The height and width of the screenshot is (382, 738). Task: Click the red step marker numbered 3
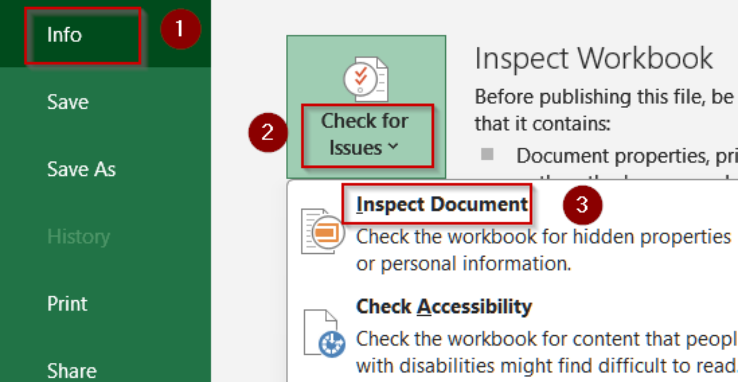[x=582, y=205]
